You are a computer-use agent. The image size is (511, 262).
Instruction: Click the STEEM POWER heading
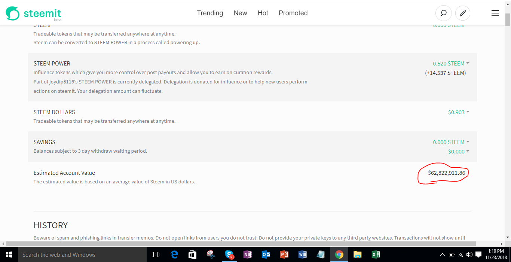(52, 64)
